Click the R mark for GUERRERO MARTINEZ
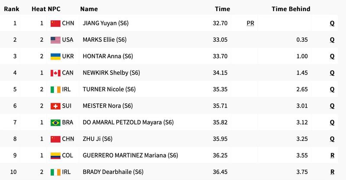This screenshot has width=346, height=180. coord(332,155)
